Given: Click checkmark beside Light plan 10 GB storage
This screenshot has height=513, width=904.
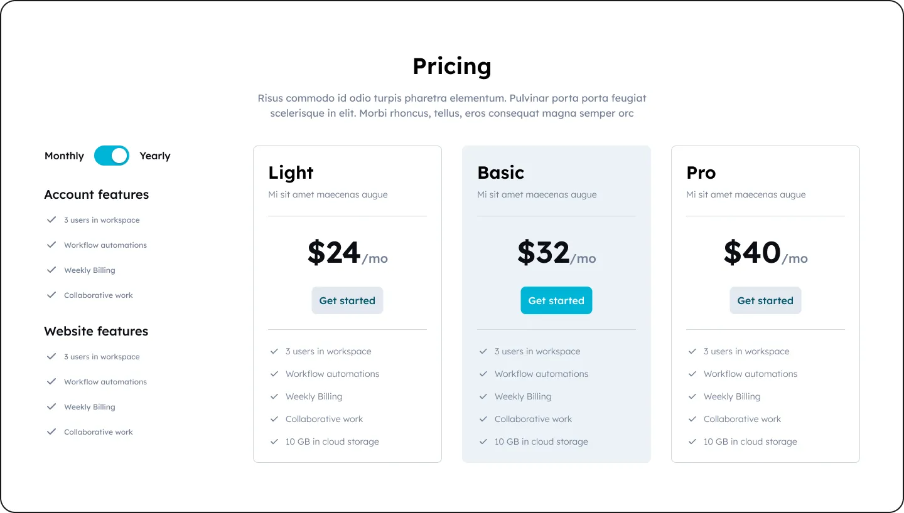Looking at the screenshot, I should coord(274,442).
